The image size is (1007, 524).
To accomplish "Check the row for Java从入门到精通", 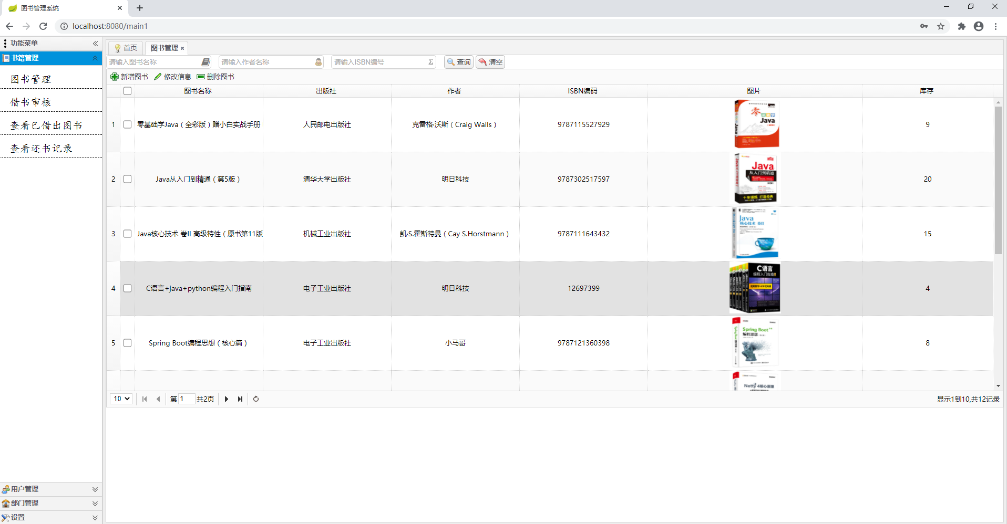I will [127, 179].
